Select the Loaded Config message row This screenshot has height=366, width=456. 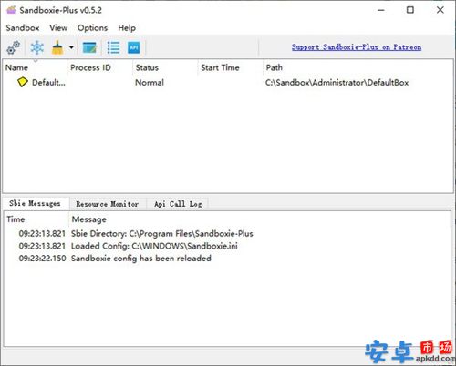click(227, 246)
